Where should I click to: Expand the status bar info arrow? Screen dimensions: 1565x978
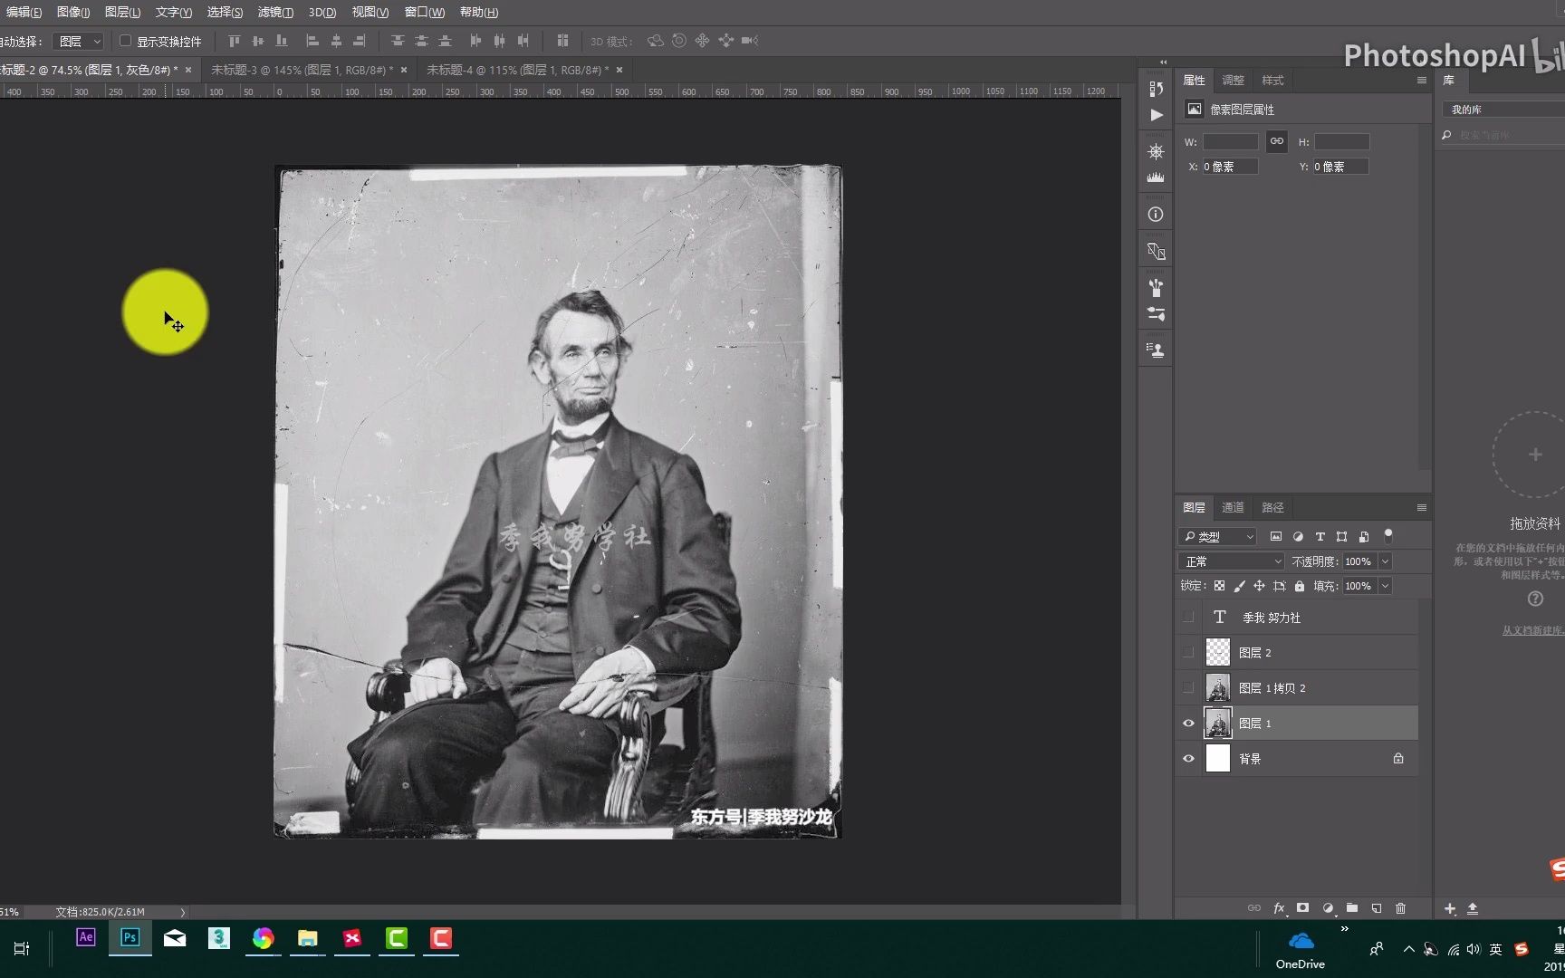[183, 912]
